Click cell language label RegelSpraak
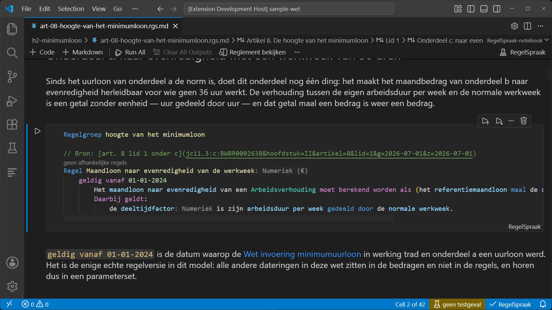Screen dimensions: 552x310 [524, 227]
